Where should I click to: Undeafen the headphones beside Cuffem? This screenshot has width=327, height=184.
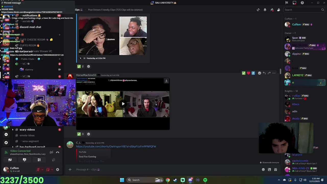coord(48,169)
